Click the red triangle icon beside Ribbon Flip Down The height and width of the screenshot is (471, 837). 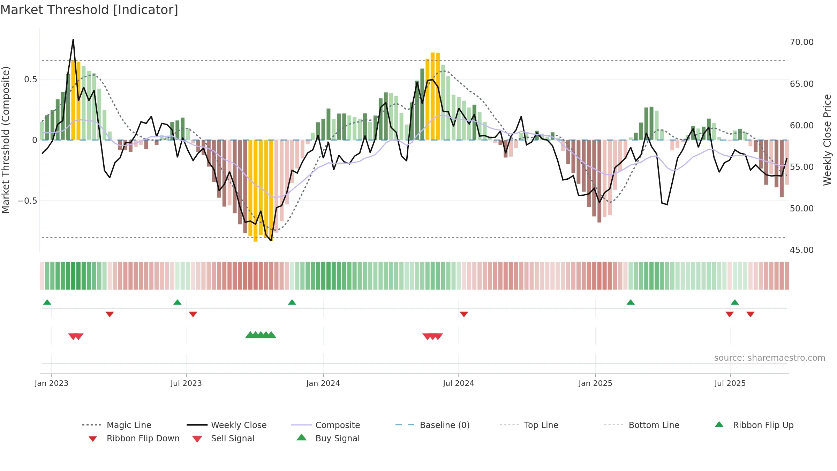point(93,439)
